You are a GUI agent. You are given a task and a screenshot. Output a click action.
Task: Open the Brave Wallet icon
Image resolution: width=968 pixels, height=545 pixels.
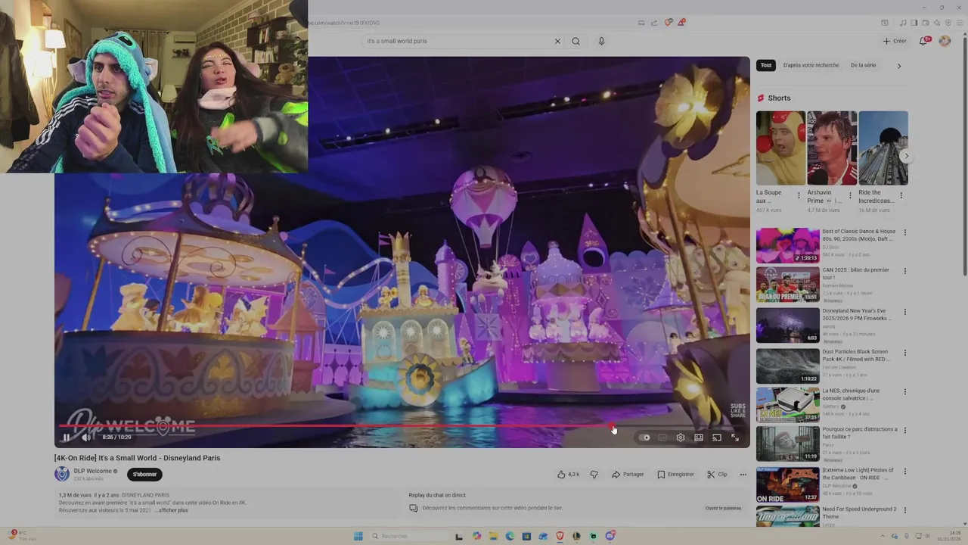coord(926,23)
